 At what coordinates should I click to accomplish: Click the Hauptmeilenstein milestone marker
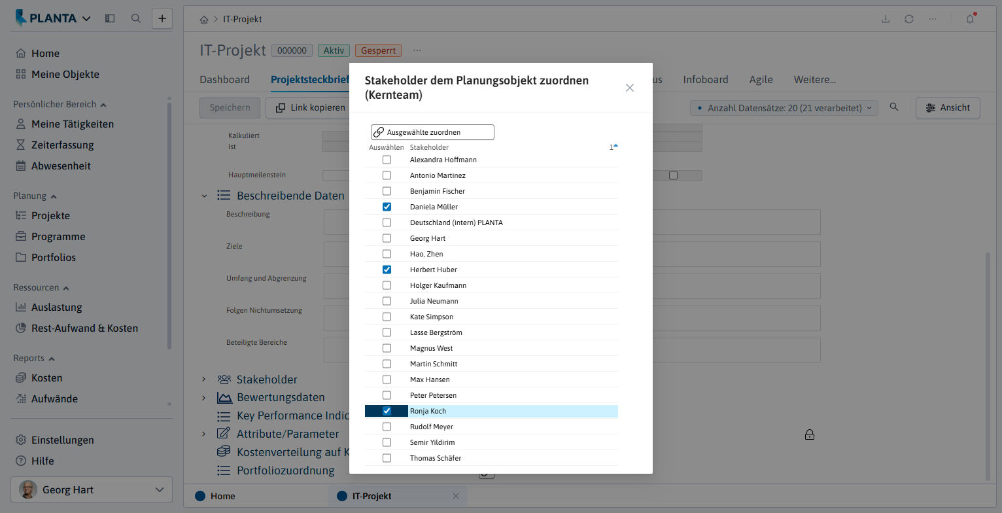click(x=673, y=175)
